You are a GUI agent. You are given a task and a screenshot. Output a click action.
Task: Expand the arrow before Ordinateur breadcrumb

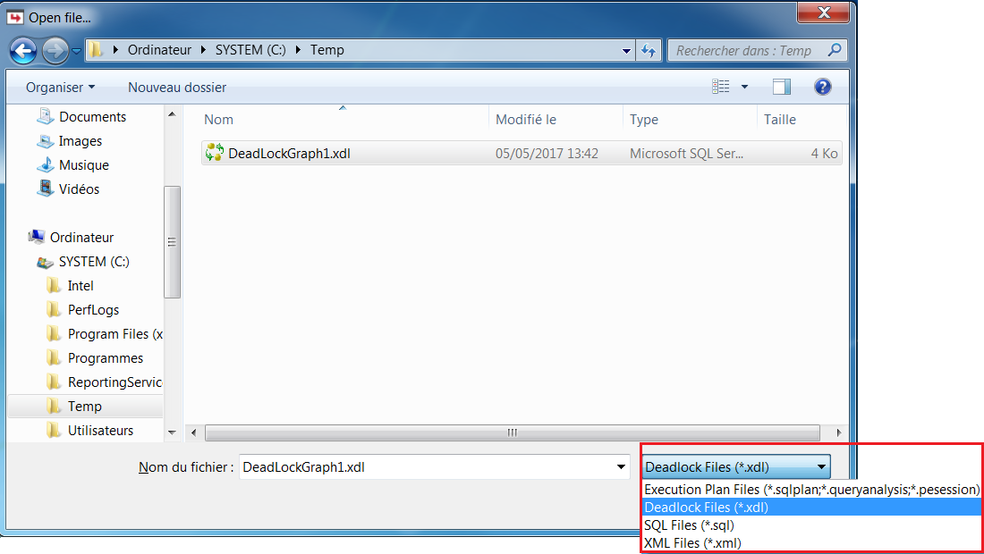coord(115,49)
